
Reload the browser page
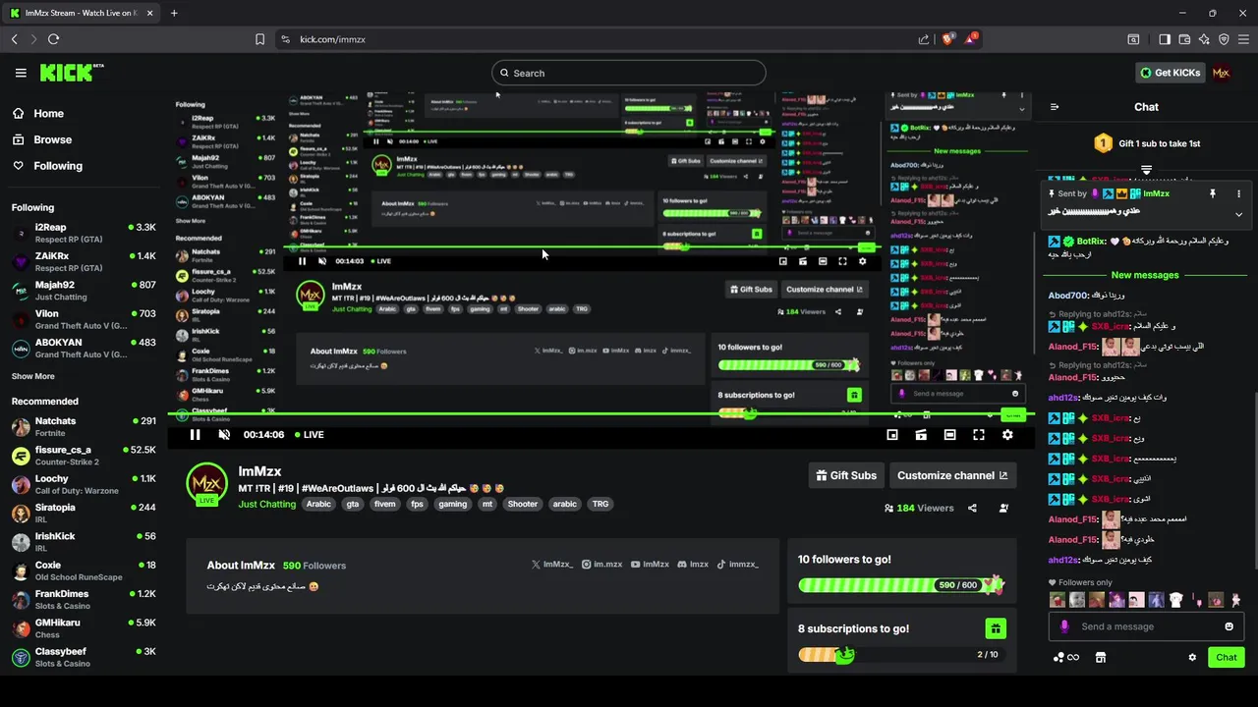(53, 39)
